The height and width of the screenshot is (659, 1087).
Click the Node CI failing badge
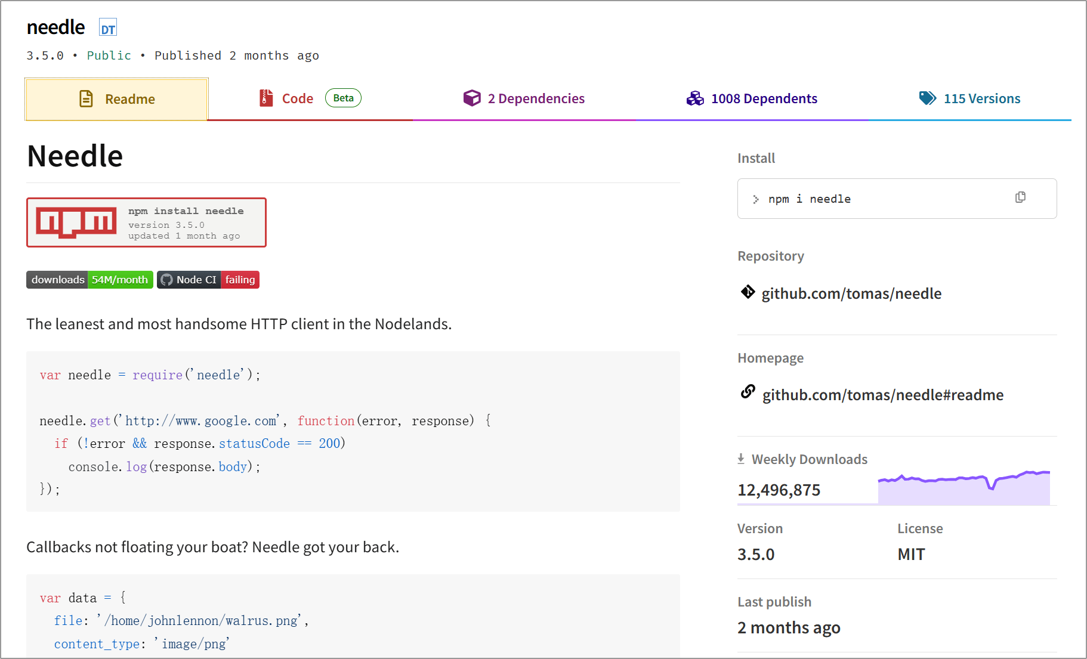(208, 280)
